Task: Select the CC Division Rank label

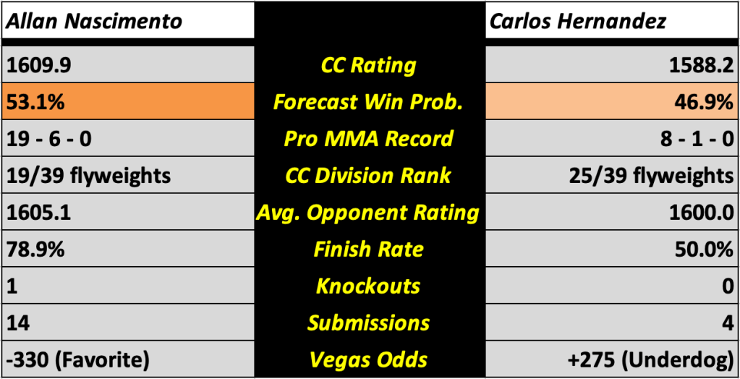Action: coord(369,176)
